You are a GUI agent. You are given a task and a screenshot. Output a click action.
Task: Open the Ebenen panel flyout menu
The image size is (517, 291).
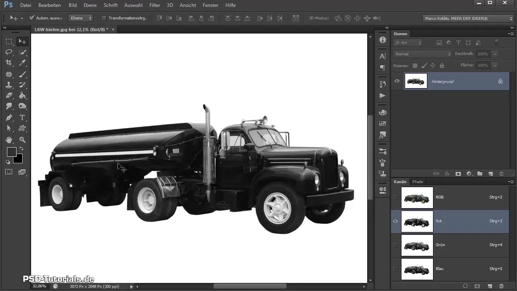(x=511, y=34)
